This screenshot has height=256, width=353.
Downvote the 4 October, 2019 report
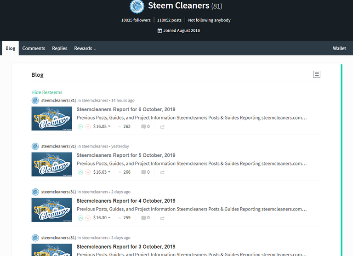click(x=88, y=218)
